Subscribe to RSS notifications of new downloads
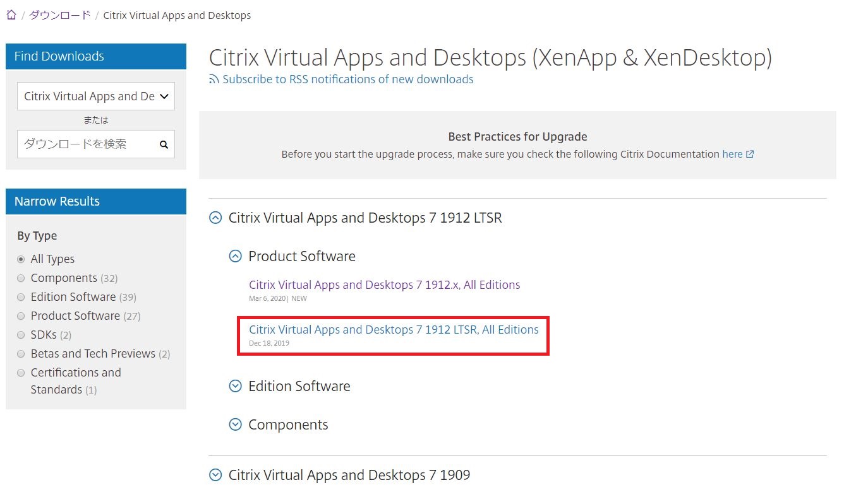Image resolution: width=844 pixels, height=485 pixels. pyautogui.click(x=348, y=79)
